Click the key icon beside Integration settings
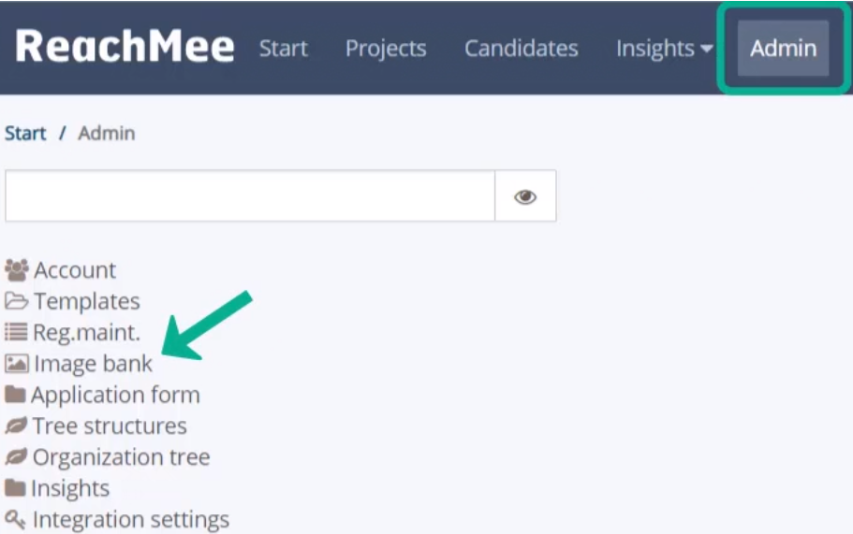 point(15,520)
